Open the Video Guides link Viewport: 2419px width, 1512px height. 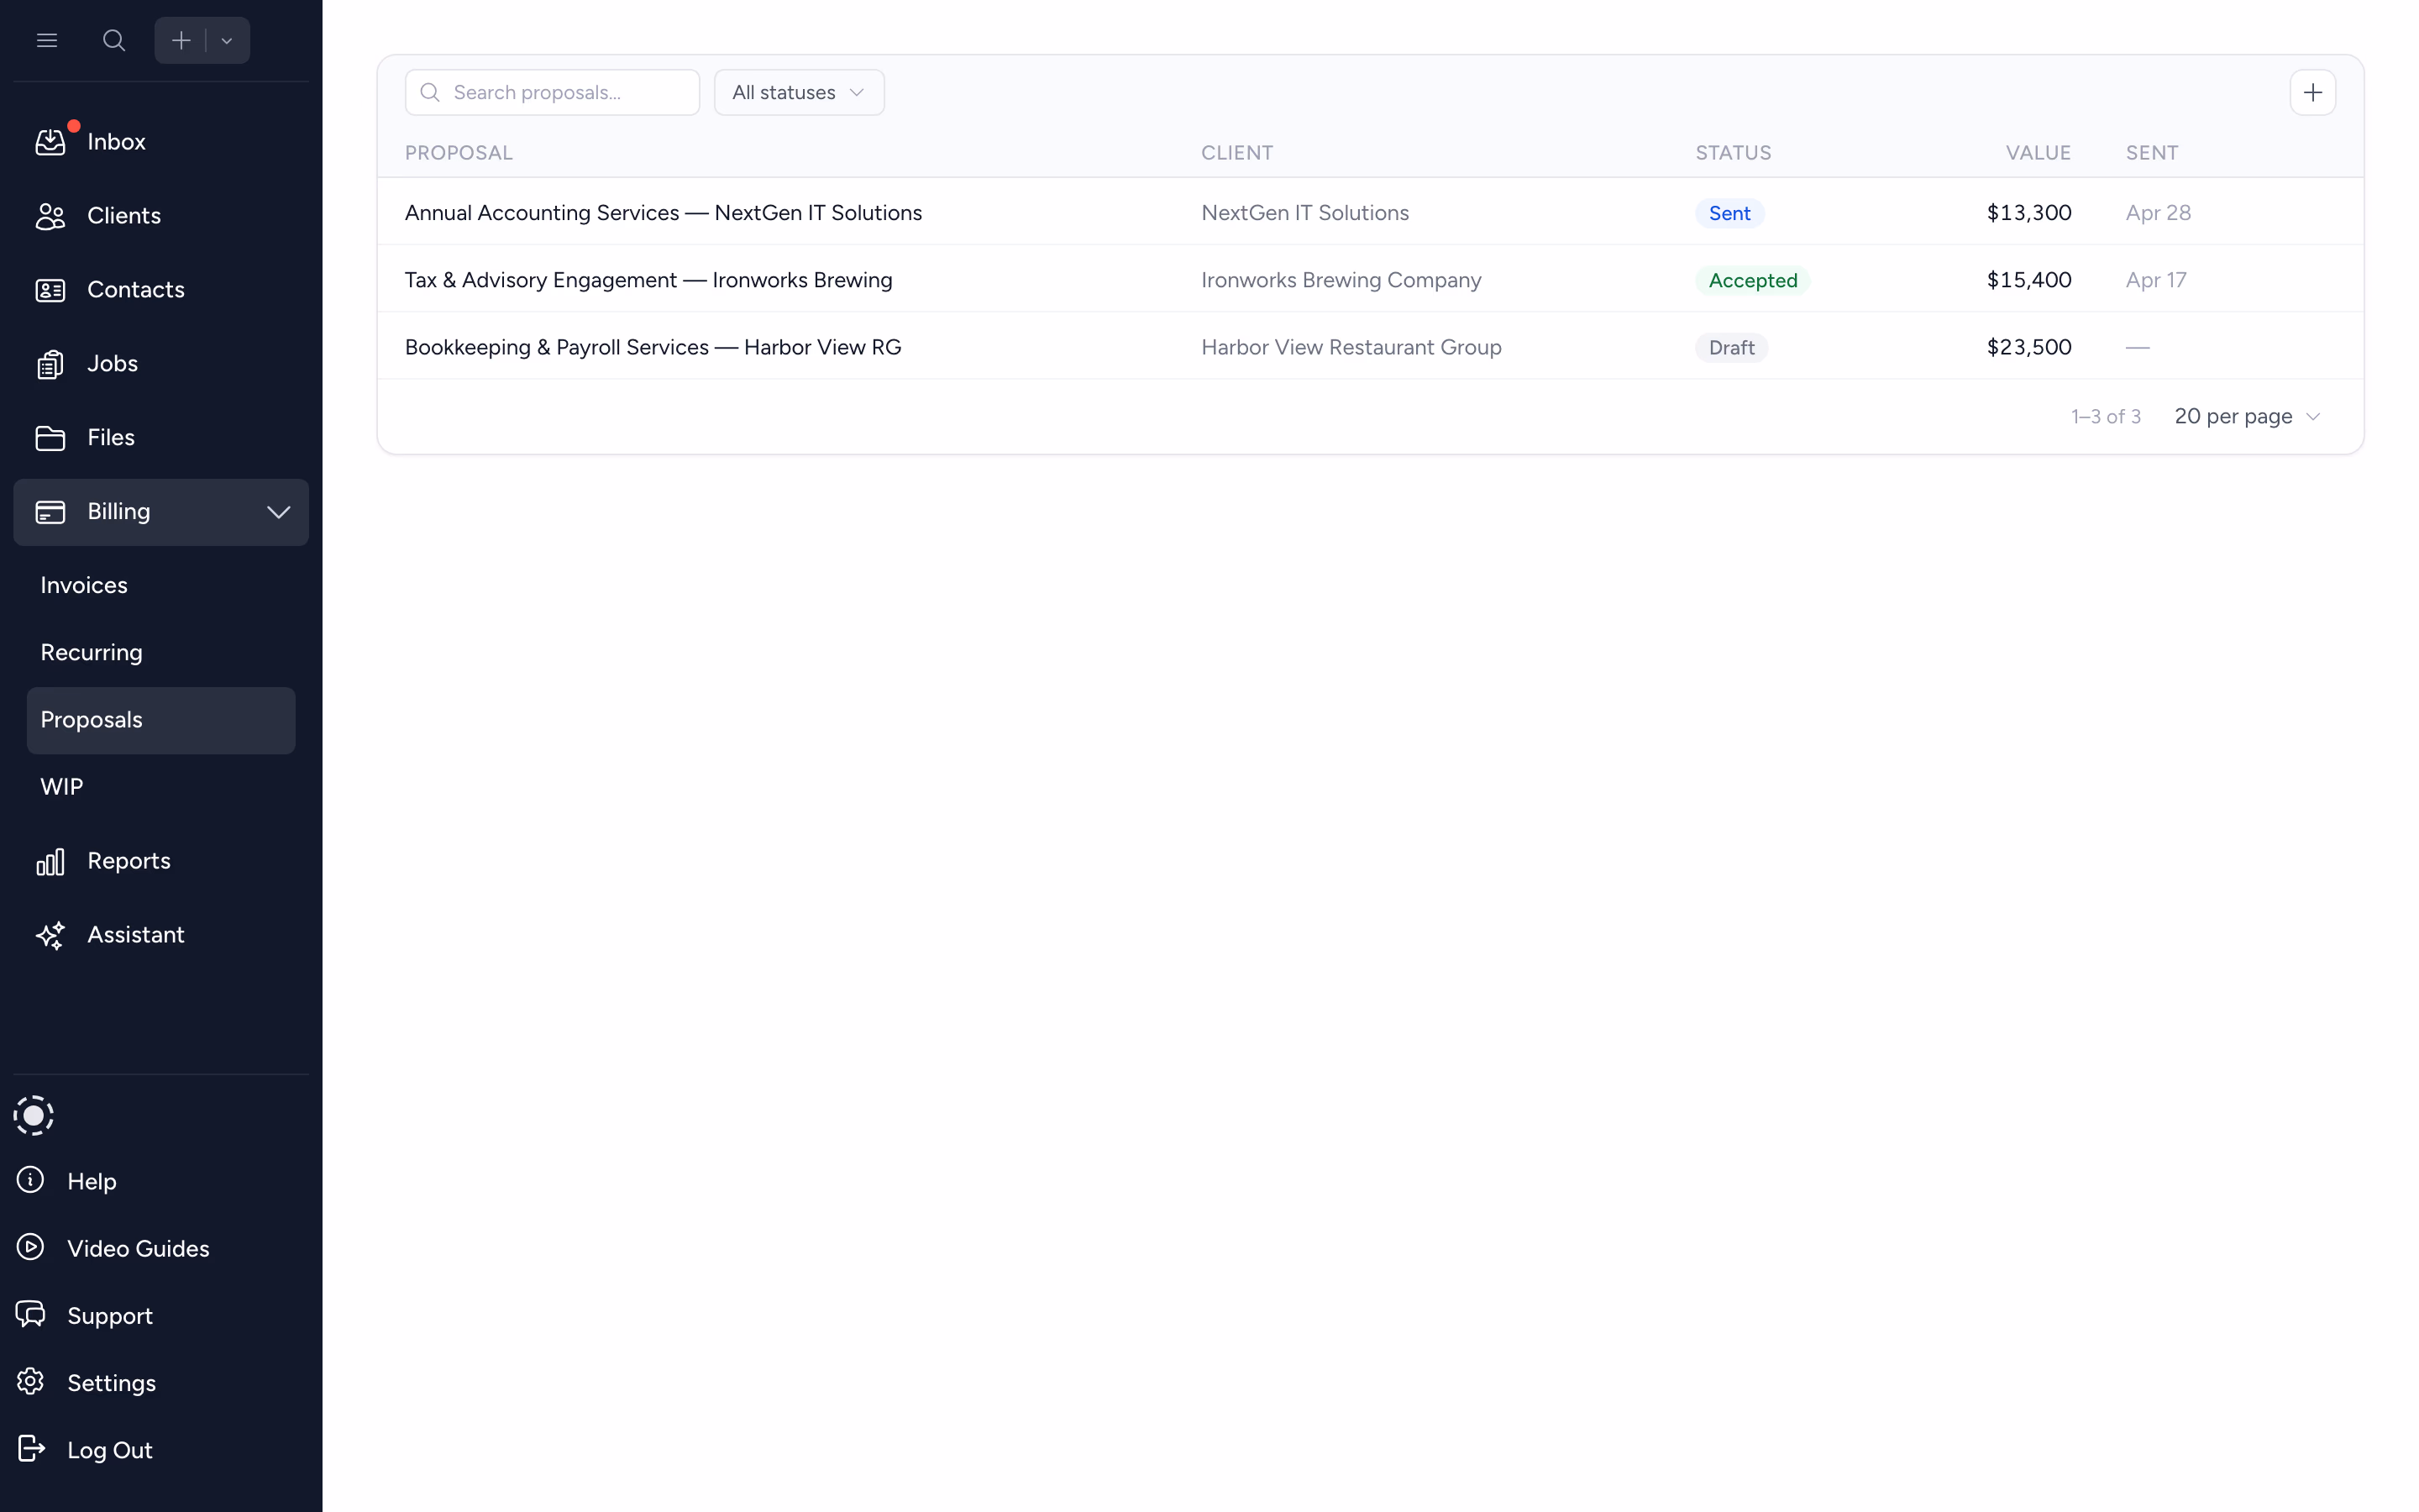[138, 1249]
